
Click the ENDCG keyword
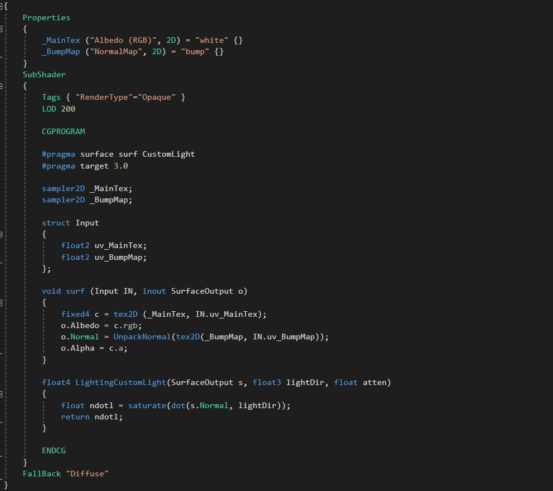click(53, 451)
